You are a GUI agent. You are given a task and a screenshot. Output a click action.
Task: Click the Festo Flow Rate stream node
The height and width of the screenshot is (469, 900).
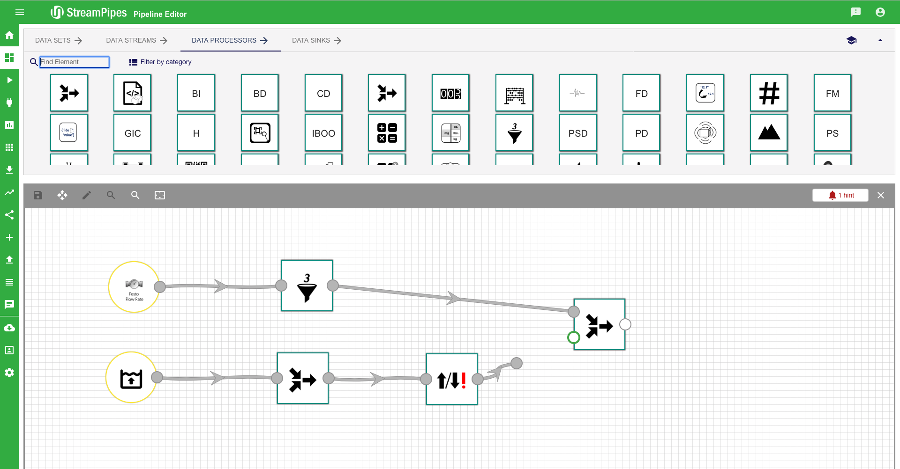point(134,286)
